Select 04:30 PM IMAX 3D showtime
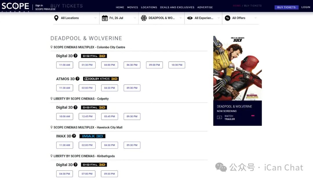 coord(109,145)
